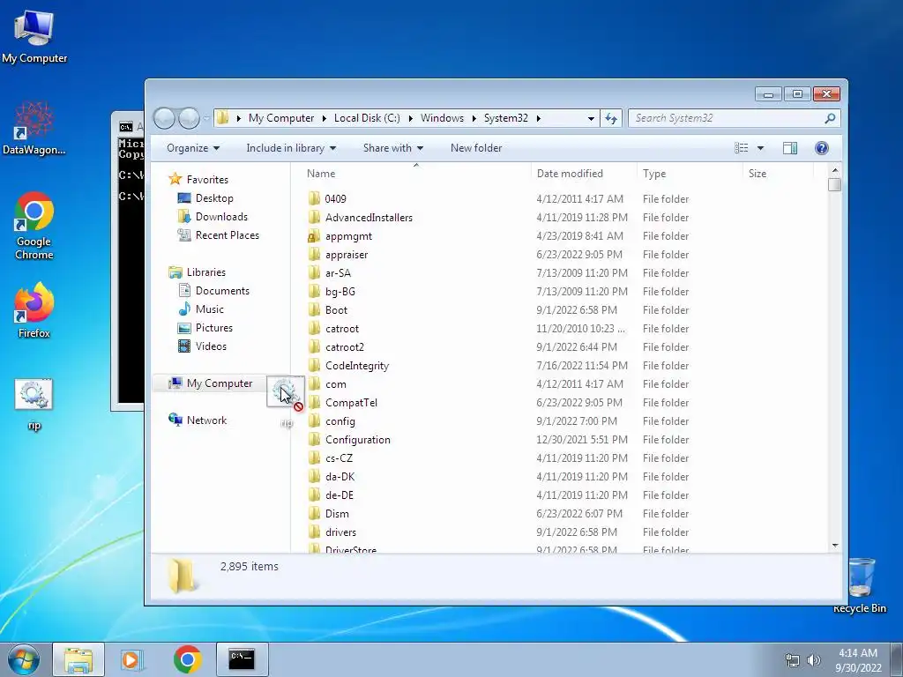Click the file list scroll up arrow
The image size is (903, 677).
click(x=834, y=171)
